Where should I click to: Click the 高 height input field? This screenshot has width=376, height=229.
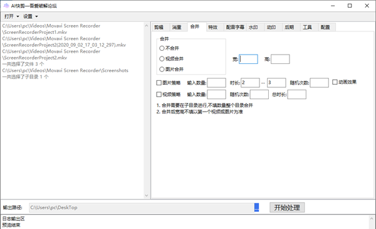tap(280, 59)
